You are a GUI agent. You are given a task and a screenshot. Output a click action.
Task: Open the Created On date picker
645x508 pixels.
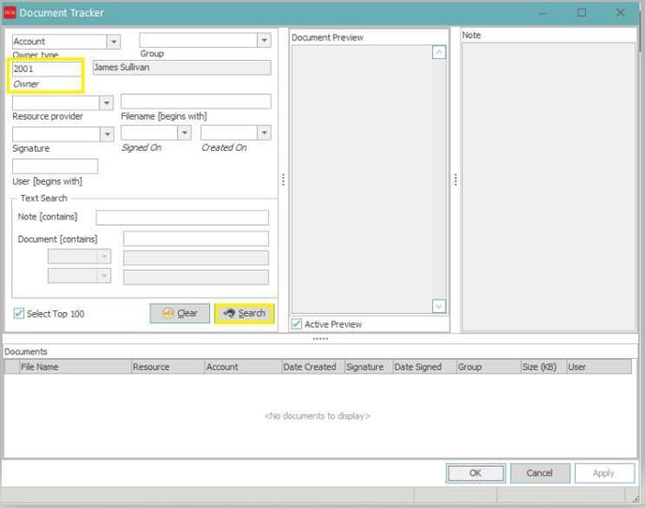(264, 134)
